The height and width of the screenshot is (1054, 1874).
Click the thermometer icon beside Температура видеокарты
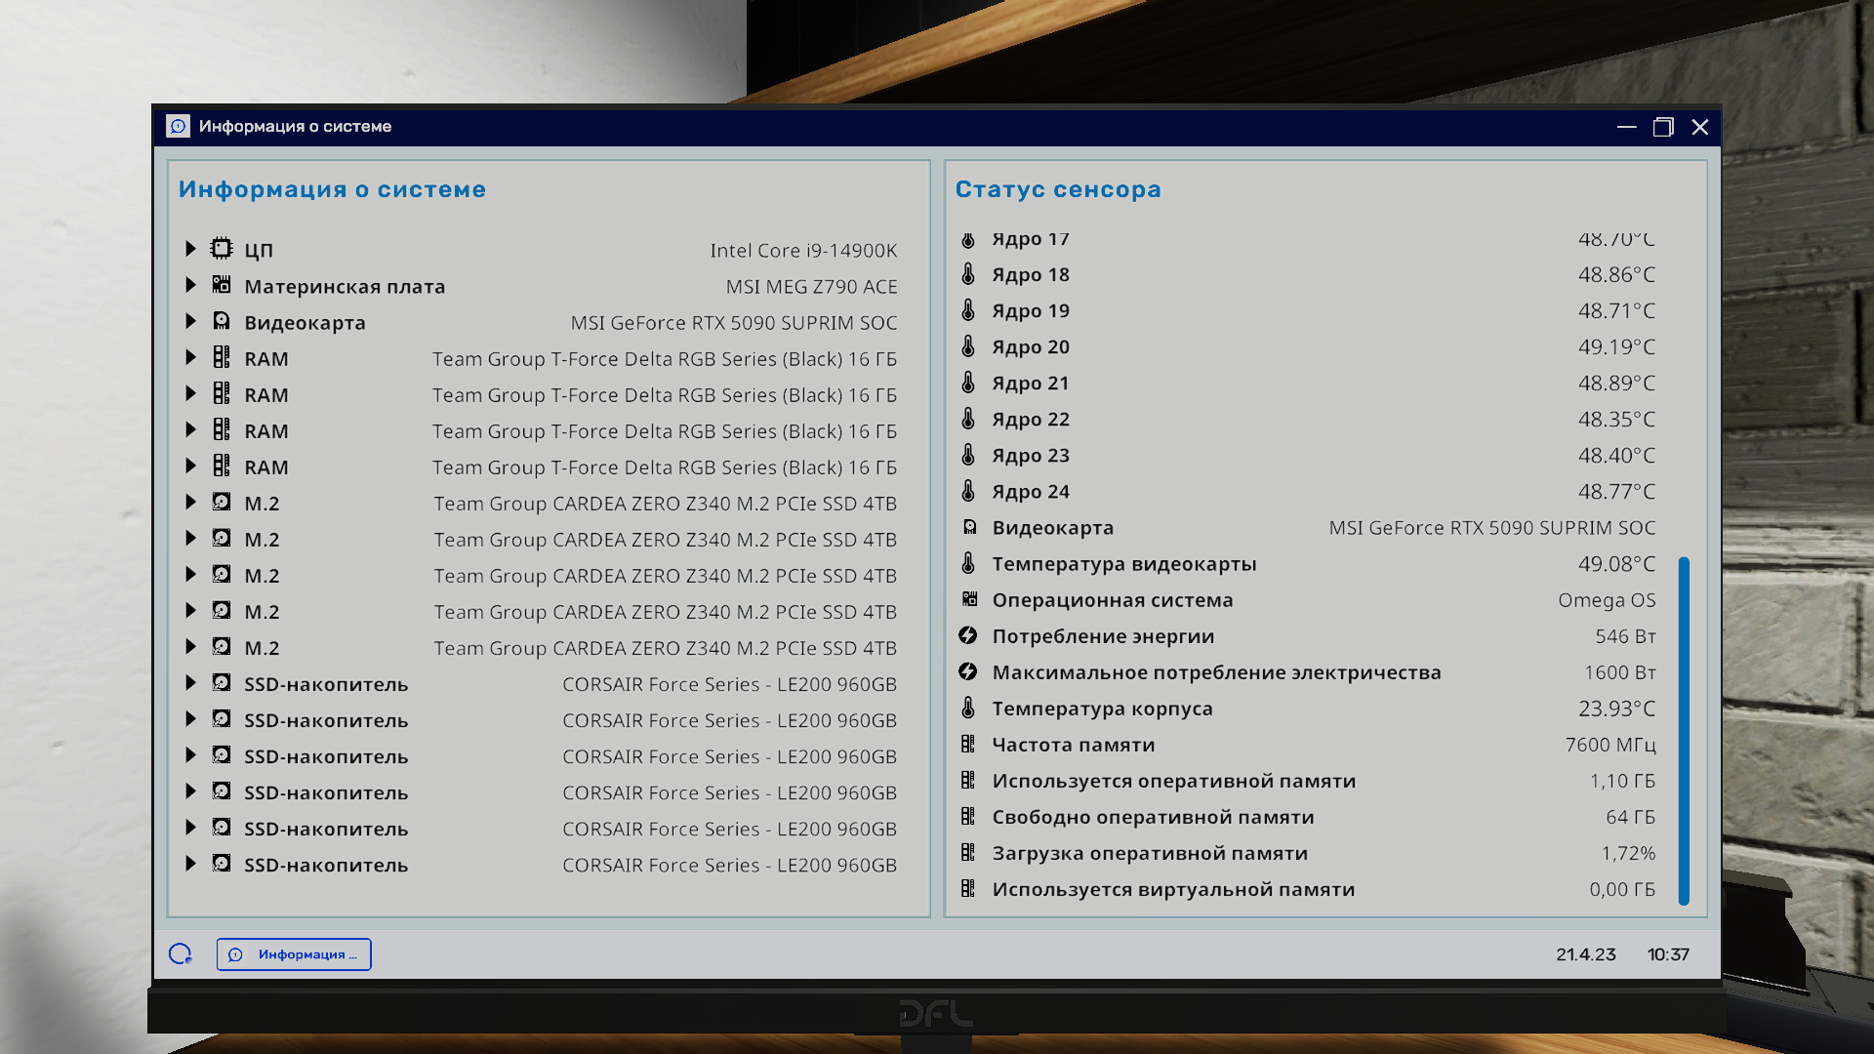(968, 563)
